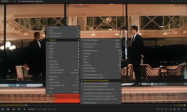Expand the Speed submenu
The height and width of the screenshot is (112, 187).
pyautogui.click(x=101, y=56)
